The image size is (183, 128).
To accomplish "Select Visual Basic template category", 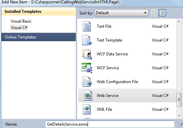I will (x=21, y=21).
